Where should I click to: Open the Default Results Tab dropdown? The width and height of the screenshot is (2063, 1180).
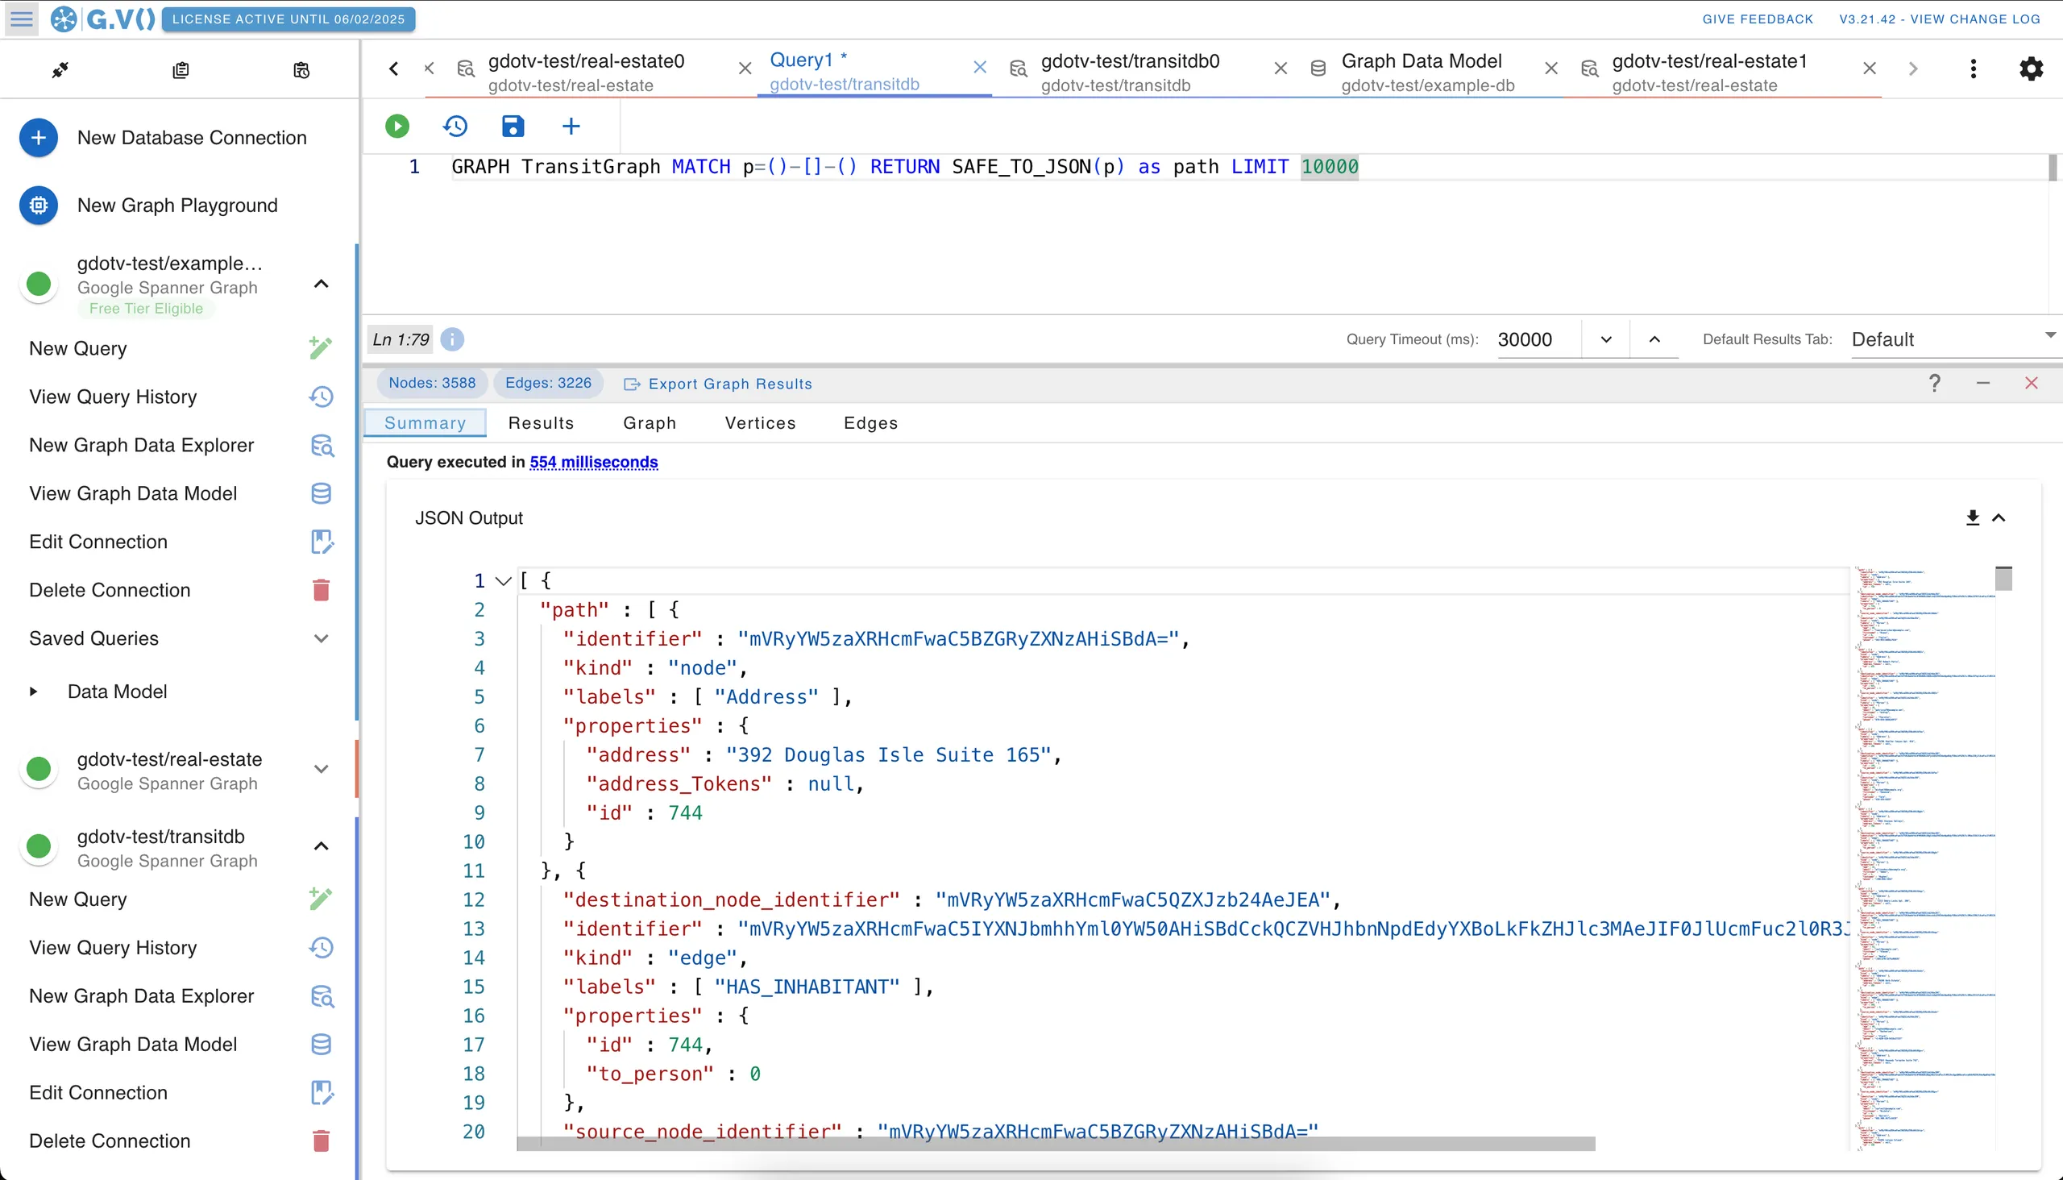click(1954, 339)
